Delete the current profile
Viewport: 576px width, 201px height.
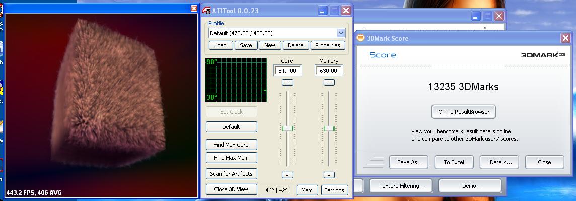point(296,45)
